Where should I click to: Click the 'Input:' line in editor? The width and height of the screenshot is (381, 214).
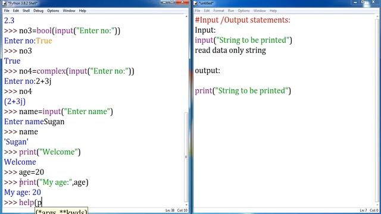click(x=205, y=30)
